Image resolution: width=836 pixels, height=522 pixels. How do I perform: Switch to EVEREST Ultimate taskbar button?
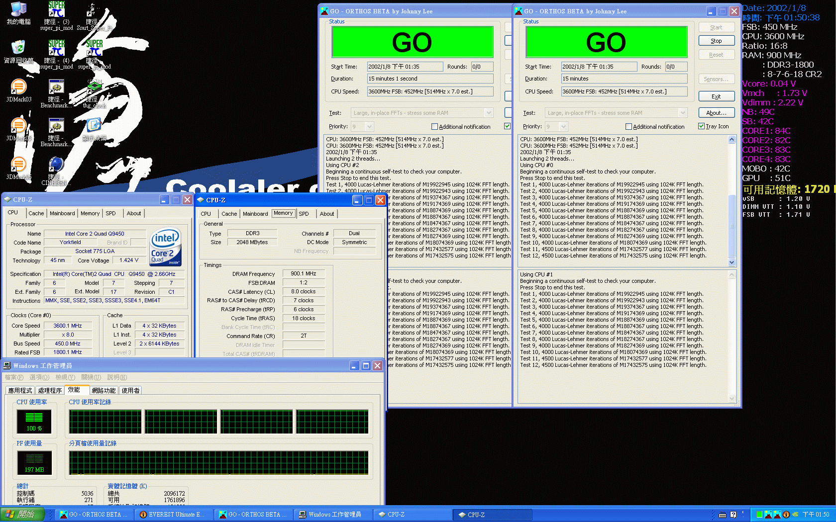pos(173,515)
